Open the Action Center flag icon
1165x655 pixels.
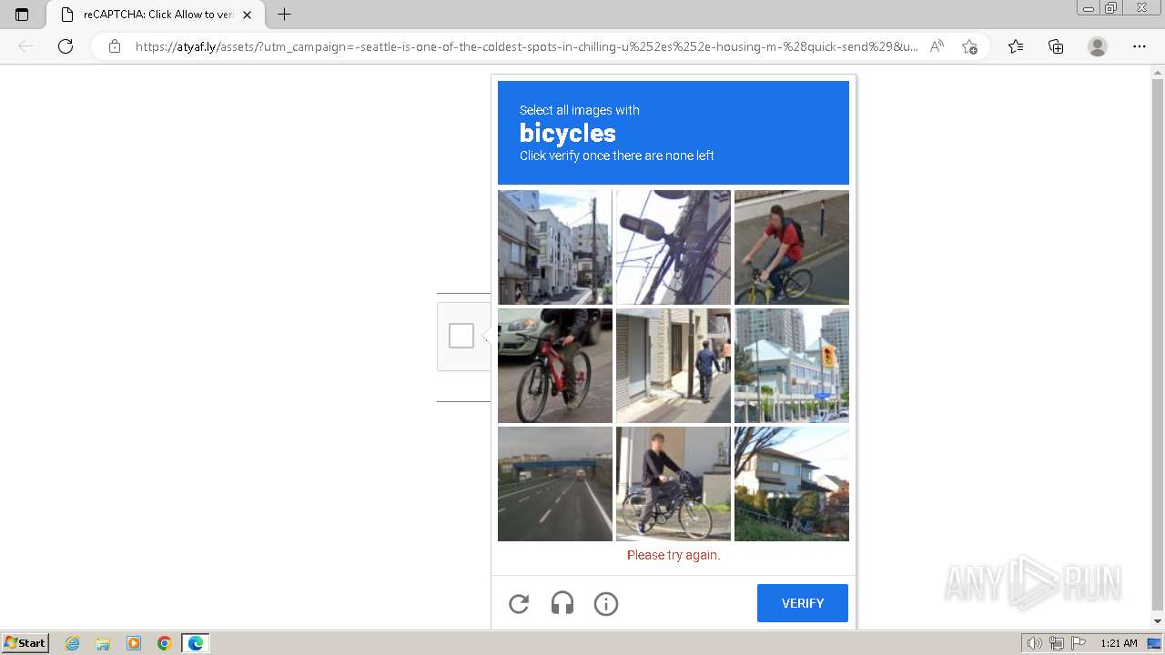tap(1079, 643)
